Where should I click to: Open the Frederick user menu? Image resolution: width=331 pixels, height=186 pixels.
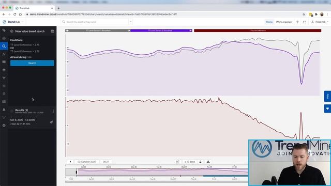[x=320, y=22]
